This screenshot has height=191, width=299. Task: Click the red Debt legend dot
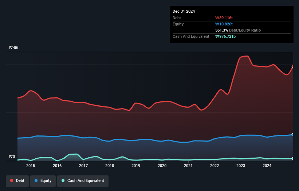pyautogui.click(x=12, y=180)
